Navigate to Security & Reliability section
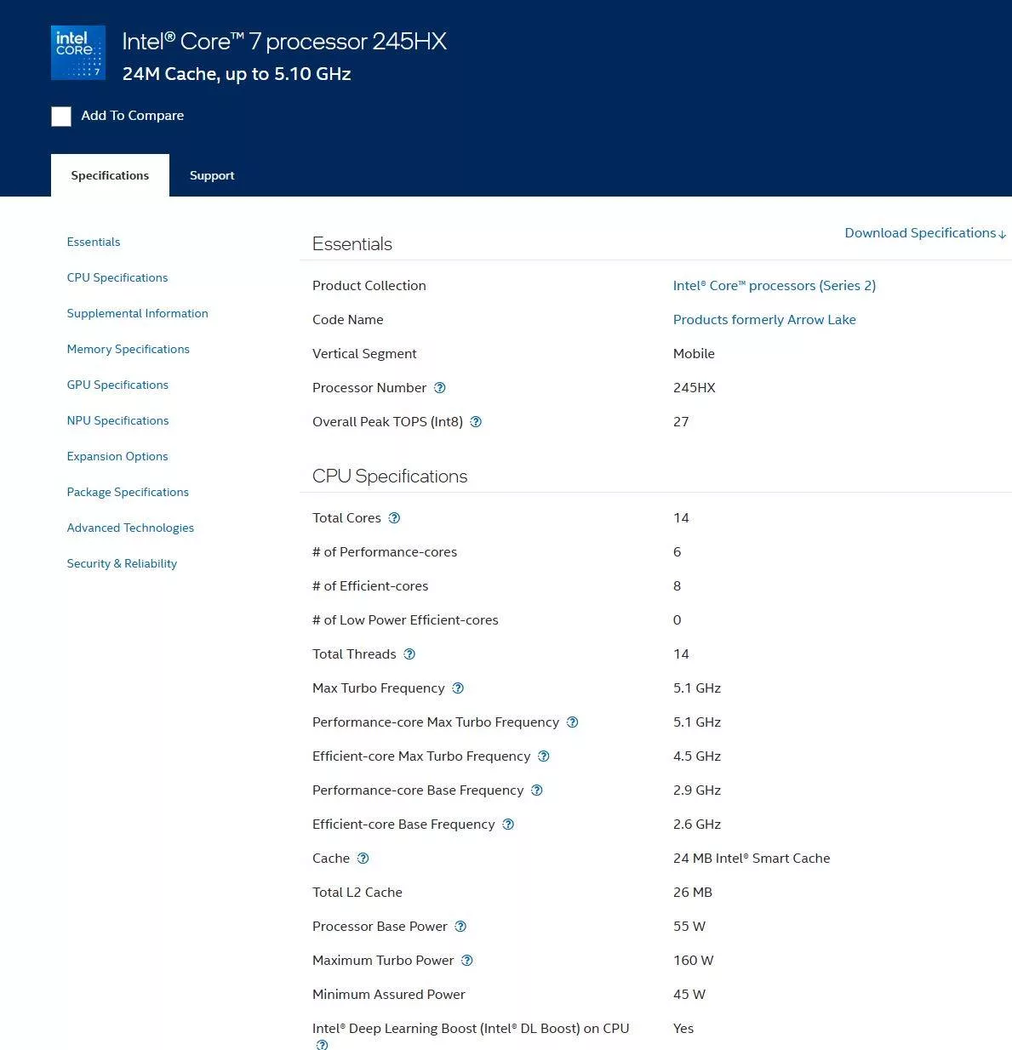Image resolution: width=1012 pixels, height=1050 pixels. coord(122,563)
